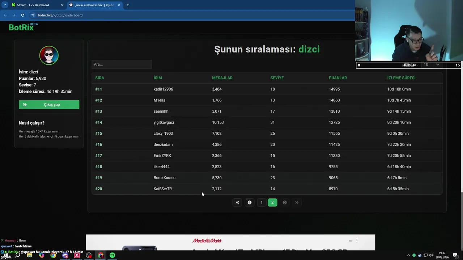
Task: Open Windows taskbar search
Action: 17,255
